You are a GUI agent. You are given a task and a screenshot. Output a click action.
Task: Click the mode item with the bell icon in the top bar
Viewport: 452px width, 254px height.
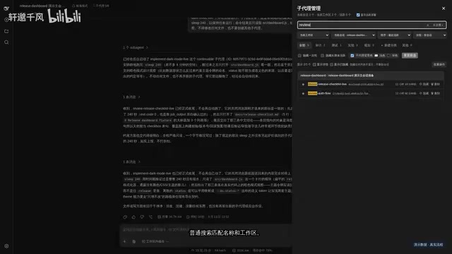pos(80,6)
